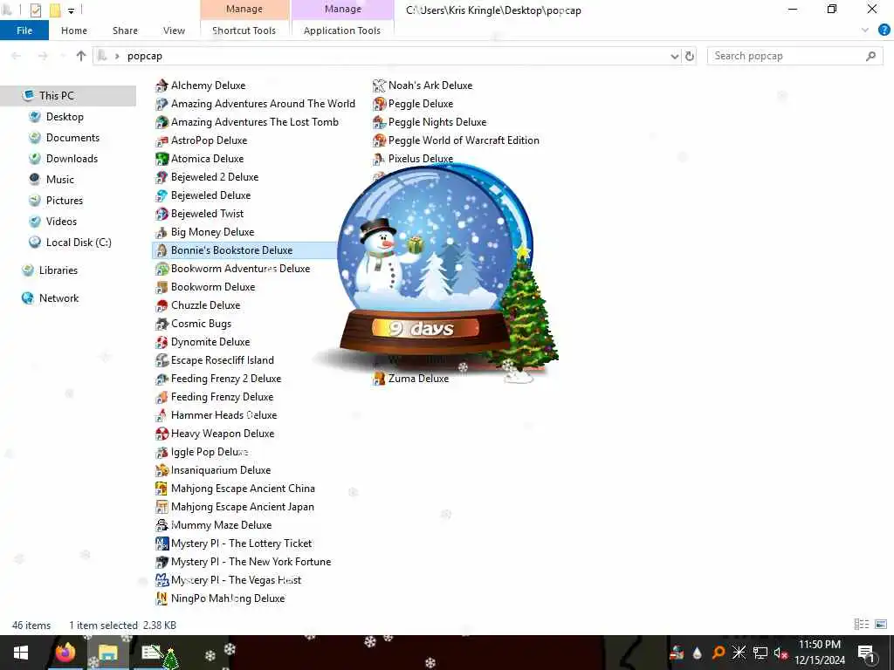The width and height of the screenshot is (894, 670).
Task: Click the Zuma Deluxe icon
Action: click(x=379, y=379)
